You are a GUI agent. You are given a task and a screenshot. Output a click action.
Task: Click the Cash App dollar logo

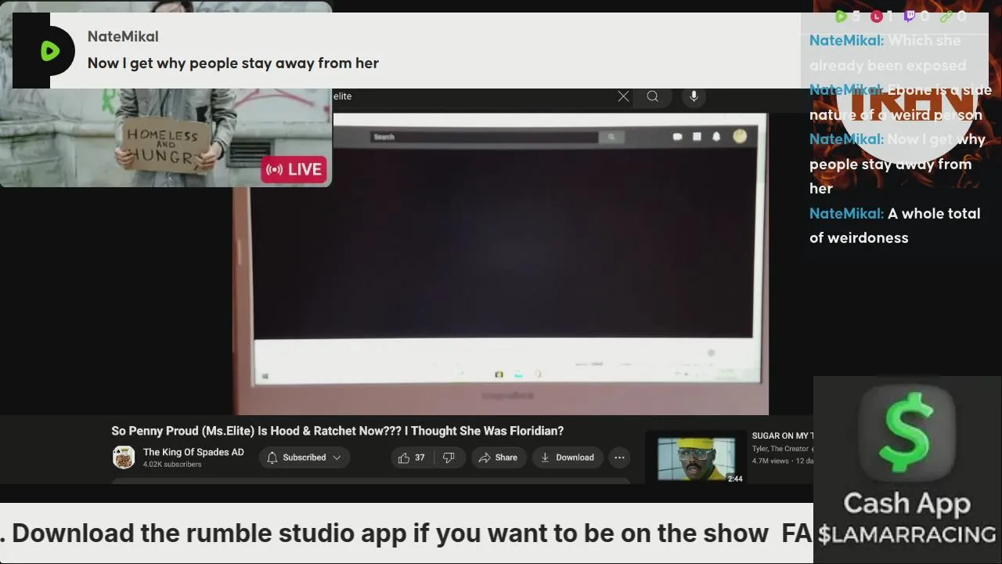pos(907,433)
